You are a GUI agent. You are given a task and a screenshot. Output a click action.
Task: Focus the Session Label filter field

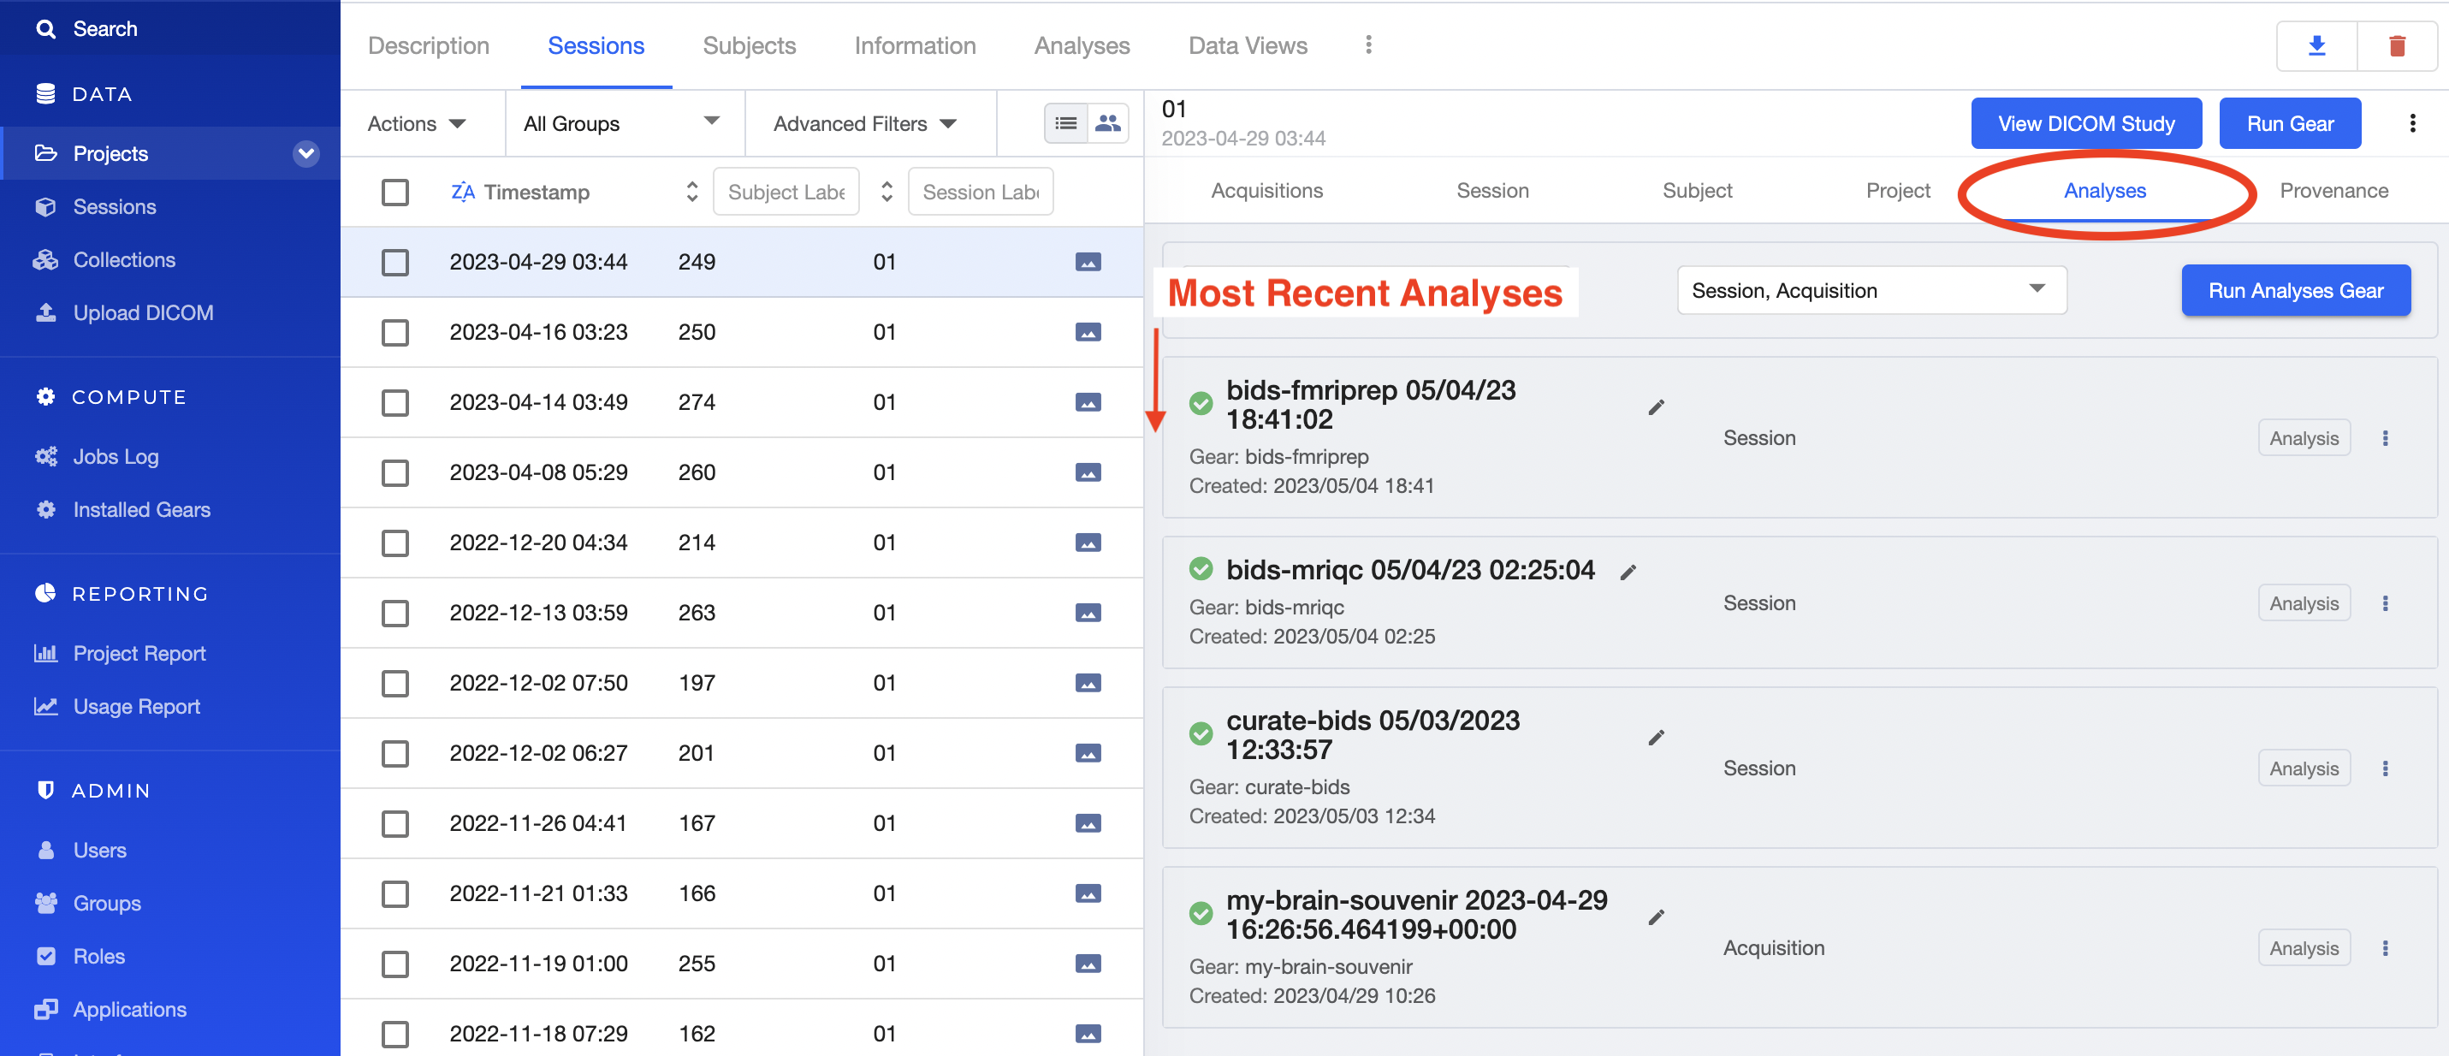tap(980, 192)
